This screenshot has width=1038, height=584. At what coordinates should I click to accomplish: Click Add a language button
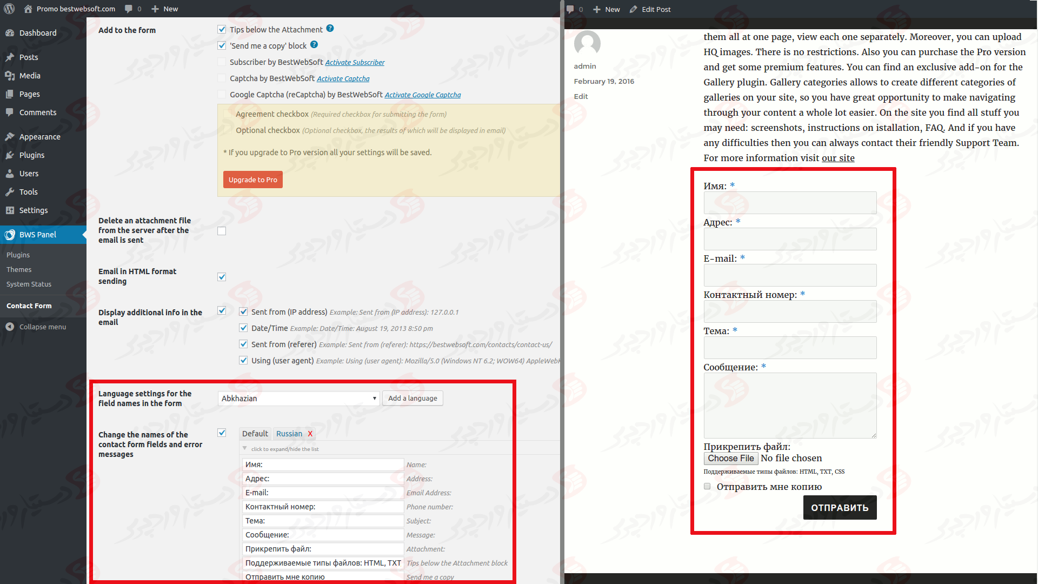point(412,398)
